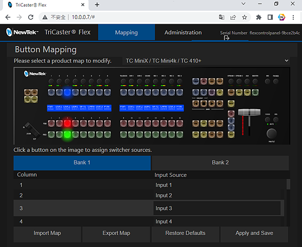Click audio knob numbered 1
Image resolution: width=302 pixels, height=247 pixels.
51,82
